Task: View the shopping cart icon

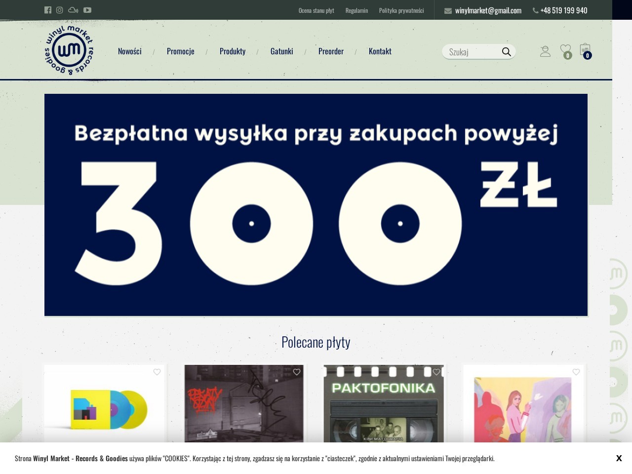Action: pos(585,49)
